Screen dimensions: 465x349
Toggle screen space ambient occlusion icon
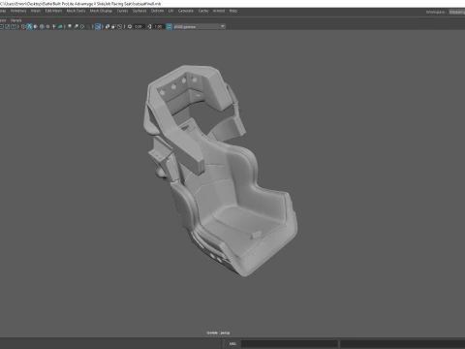[70, 26]
